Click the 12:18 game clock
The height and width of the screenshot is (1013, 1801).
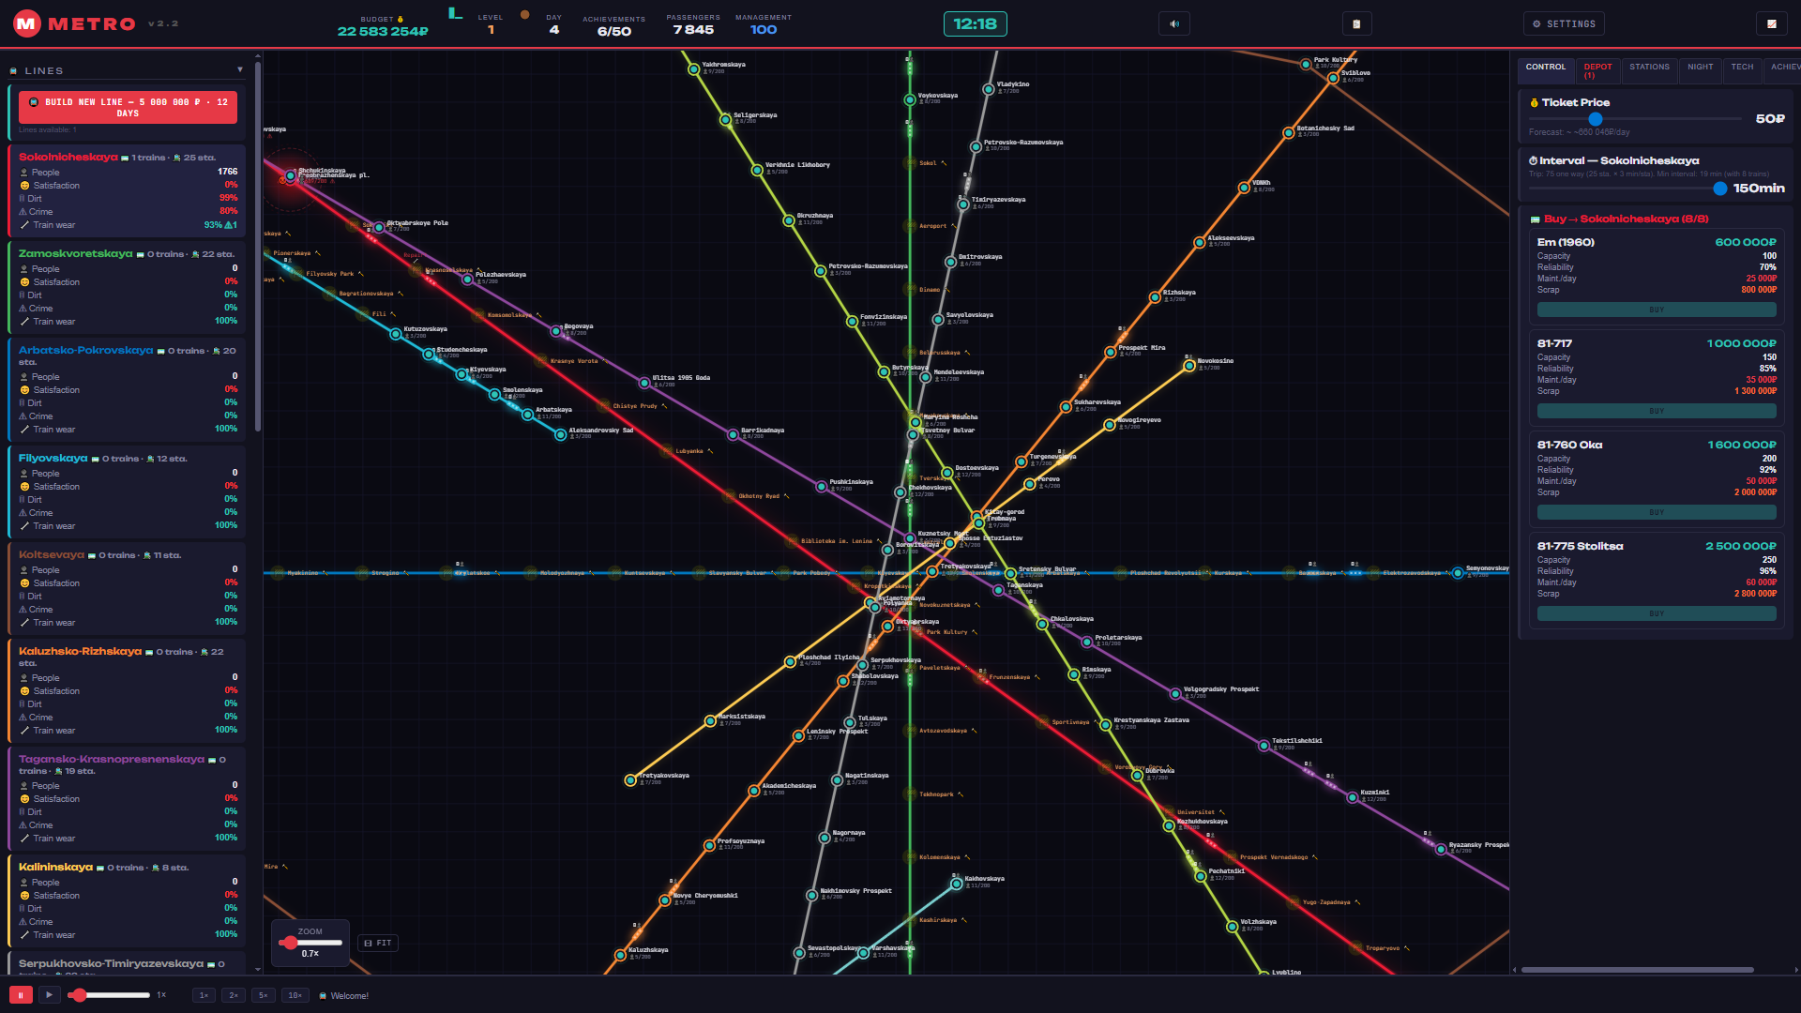pyautogui.click(x=975, y=23)
